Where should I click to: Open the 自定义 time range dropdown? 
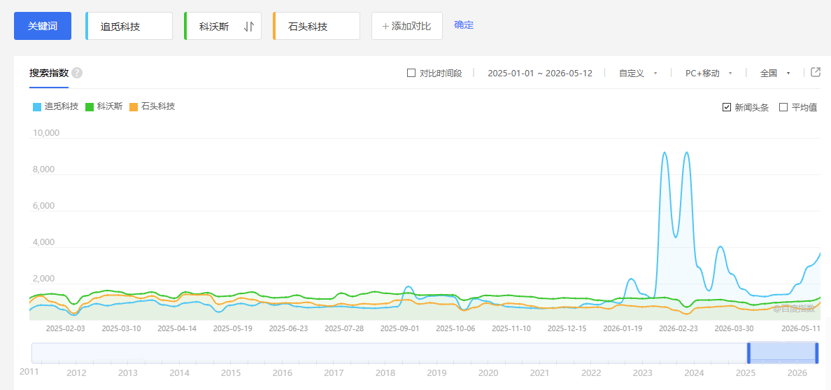pos(638,74)
